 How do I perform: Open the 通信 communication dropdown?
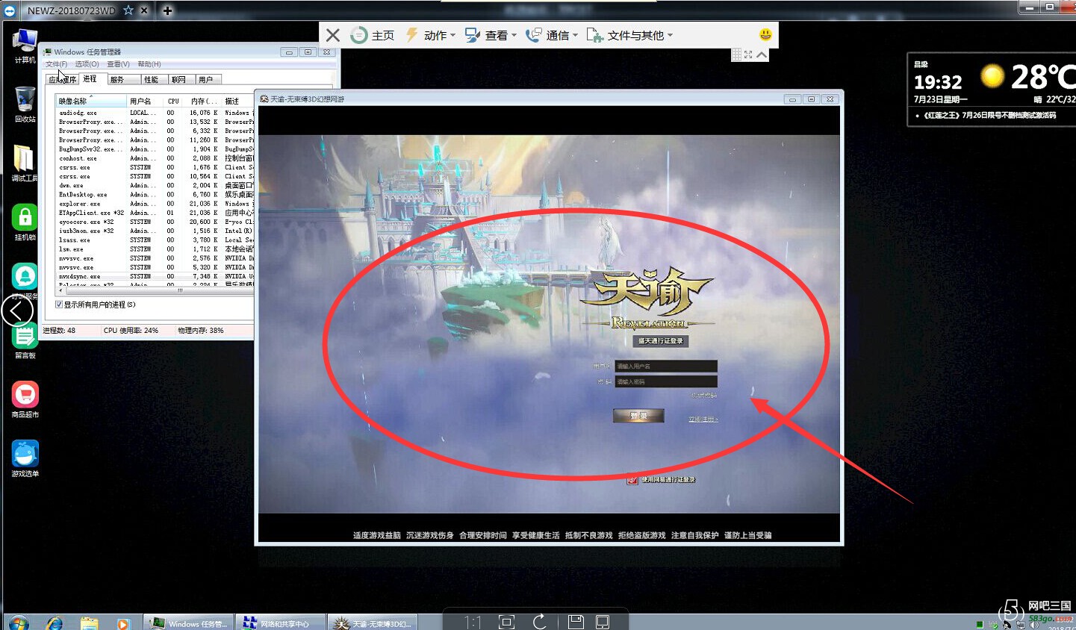pos(552,35)
